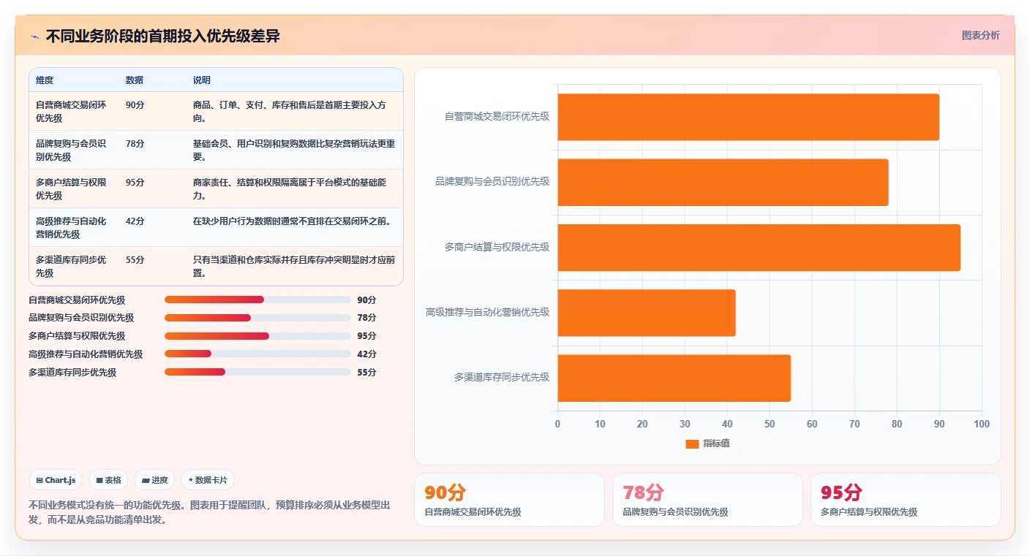Open the 95分 data card
Image resolution: width=1030 pixels, height=556 pixels.
(906, 500)
